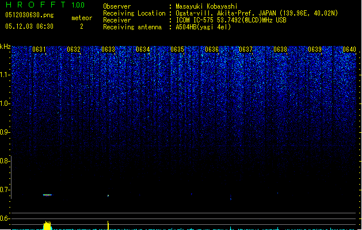Click the 0633 time marker

tap(108, 49)
